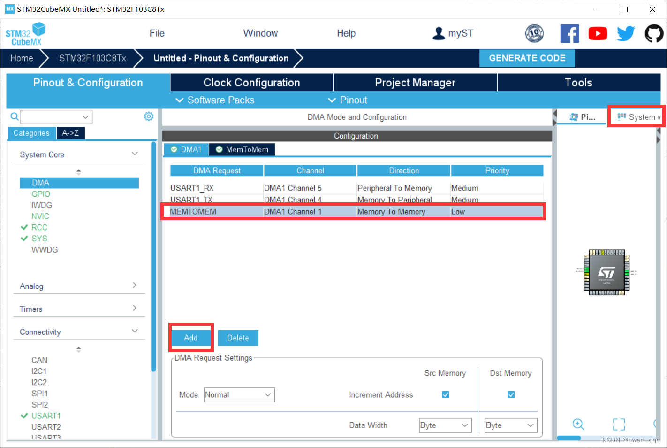Open the Twitter bird icon link
Image resolution: width=667 pixels, height=448 pixels.
(x=626, y=33)
